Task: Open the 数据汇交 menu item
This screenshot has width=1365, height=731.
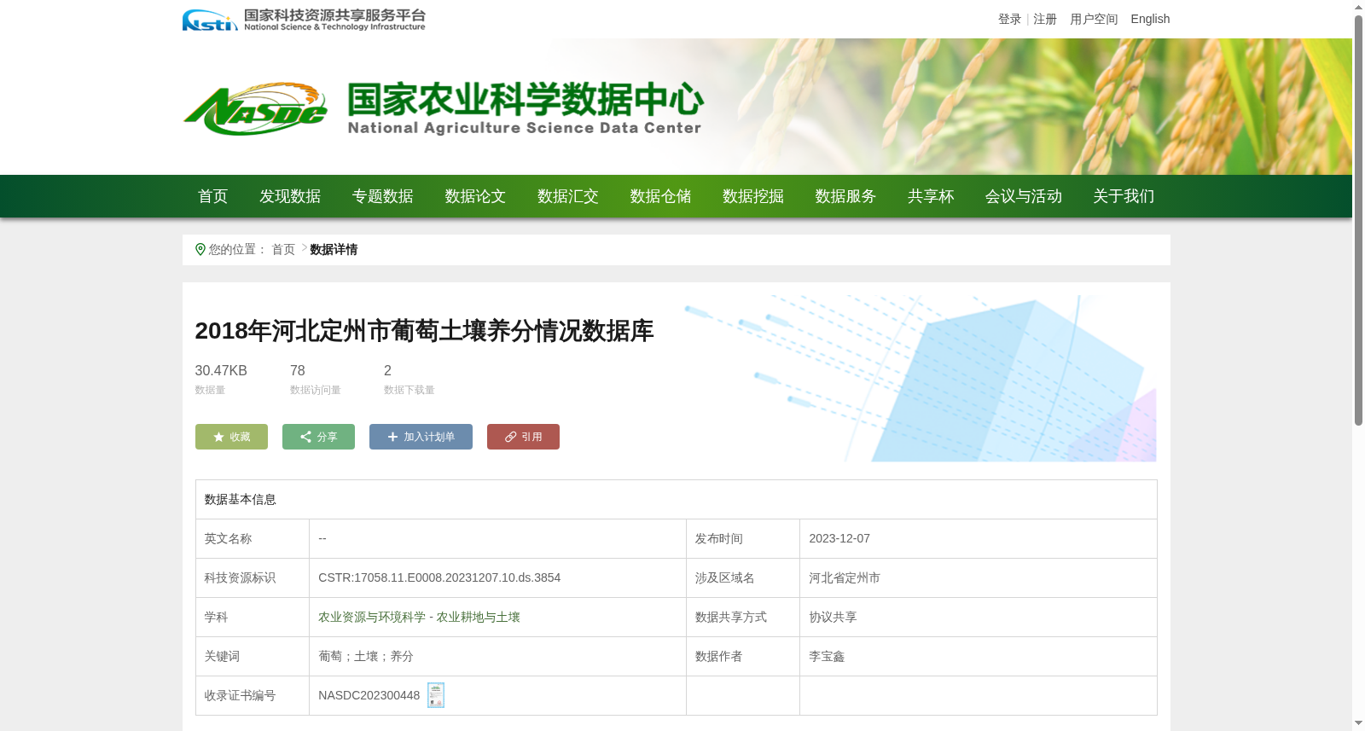Action: [x=568, y=196]
